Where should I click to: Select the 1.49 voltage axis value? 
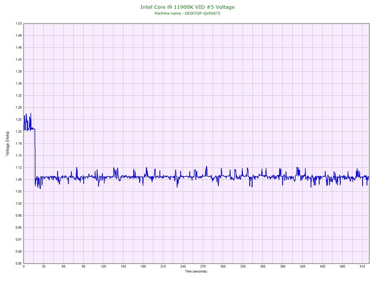click(x=18, y=35)
